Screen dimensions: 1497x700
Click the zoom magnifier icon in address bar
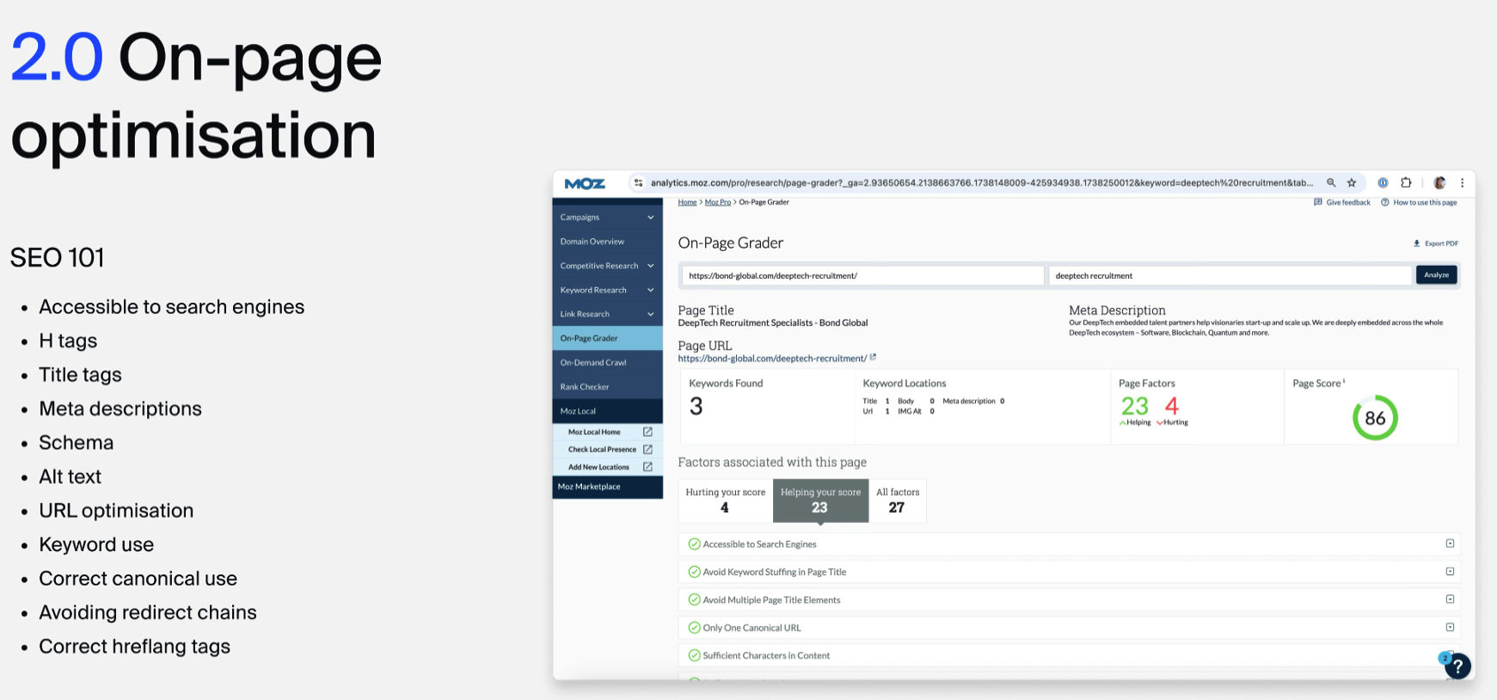[1331, 183]
